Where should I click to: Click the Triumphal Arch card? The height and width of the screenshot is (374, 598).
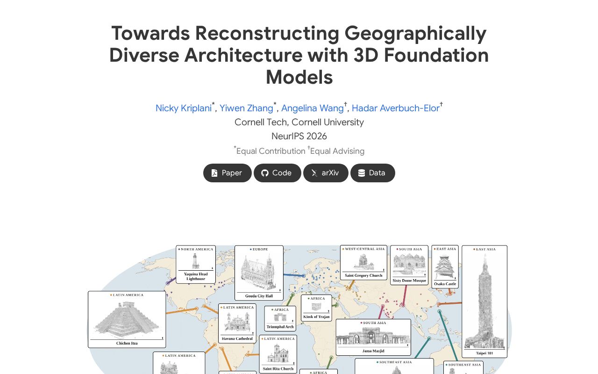tap(280, 319)
